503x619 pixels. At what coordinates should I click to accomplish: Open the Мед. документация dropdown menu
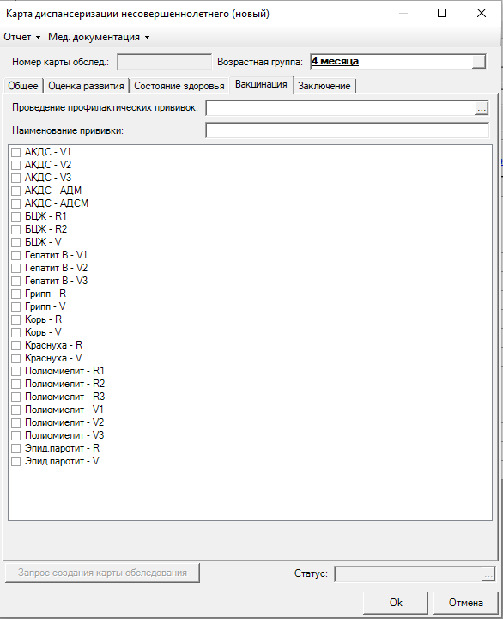(99, 37)
